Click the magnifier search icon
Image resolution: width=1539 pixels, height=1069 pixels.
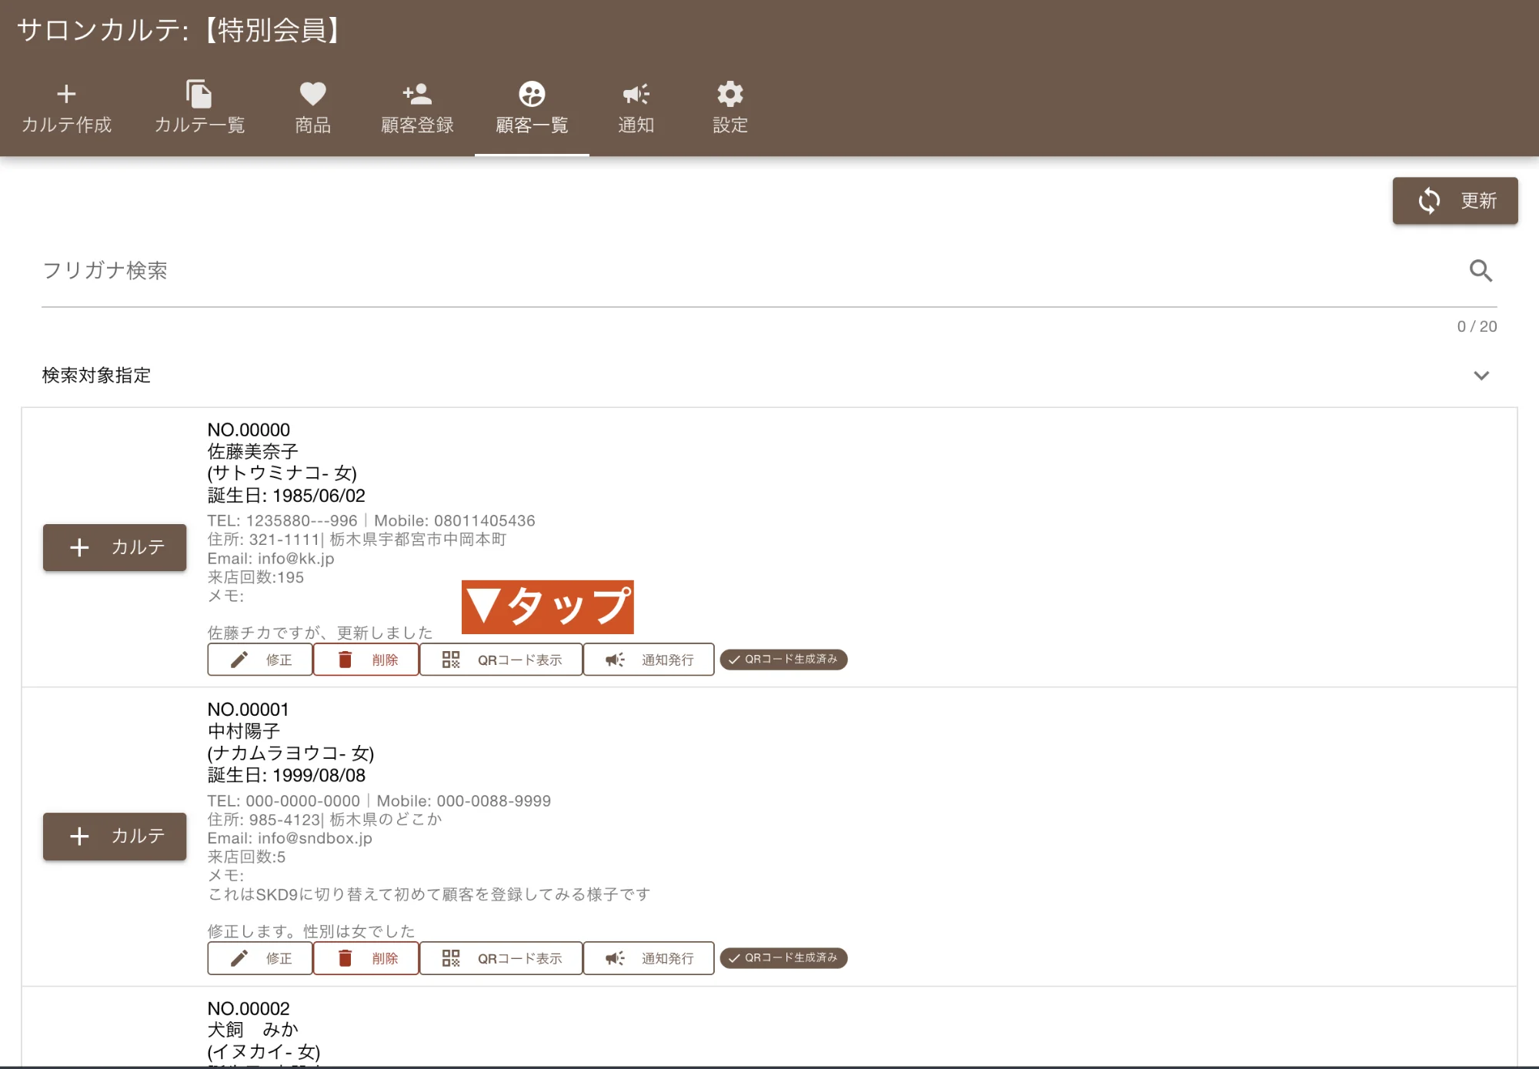(1481, 270)
